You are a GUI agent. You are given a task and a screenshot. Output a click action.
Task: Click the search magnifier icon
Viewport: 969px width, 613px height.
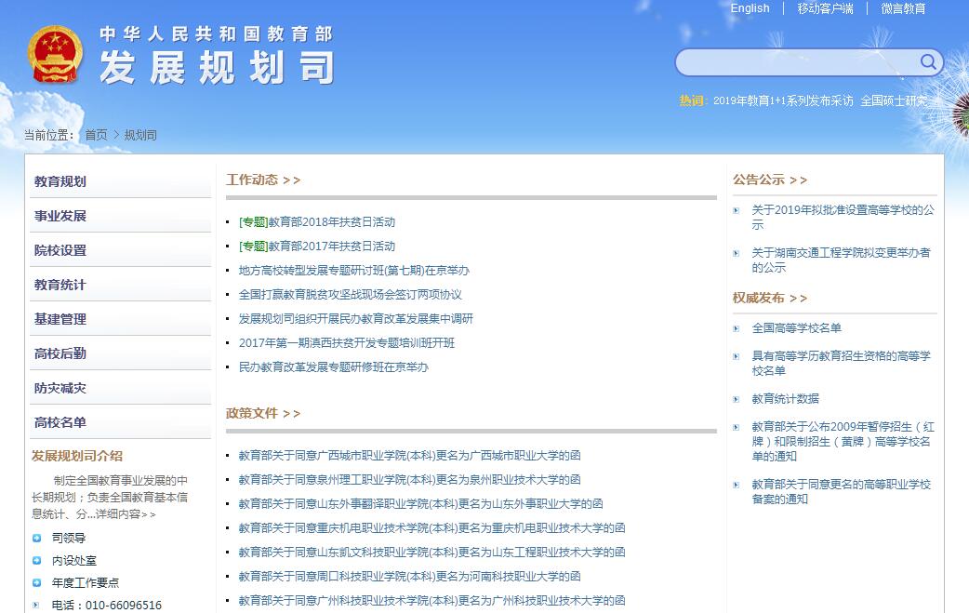927,61
